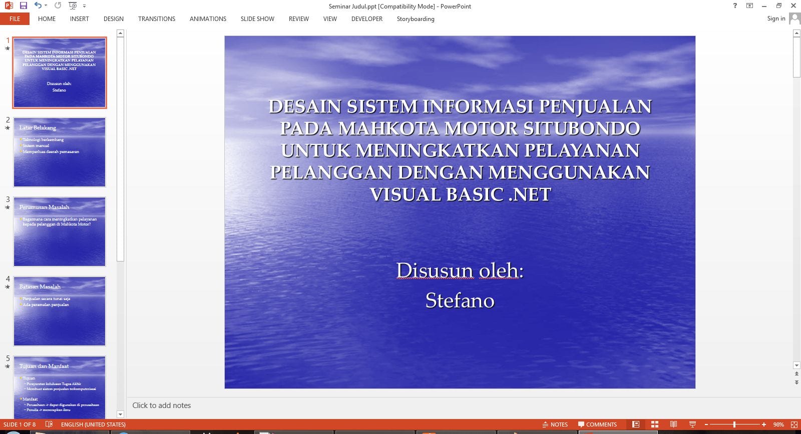Click the zoom slider handle
801x434 pixels.
pos(734,424)
